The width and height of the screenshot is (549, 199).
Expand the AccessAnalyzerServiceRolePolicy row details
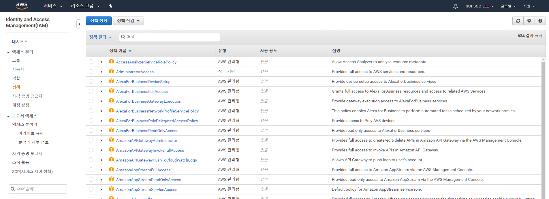pyautogui.click(x=101, y=62)
